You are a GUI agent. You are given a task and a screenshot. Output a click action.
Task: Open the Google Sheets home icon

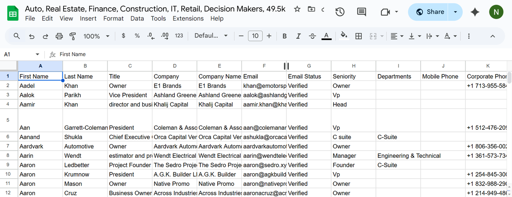13,14
